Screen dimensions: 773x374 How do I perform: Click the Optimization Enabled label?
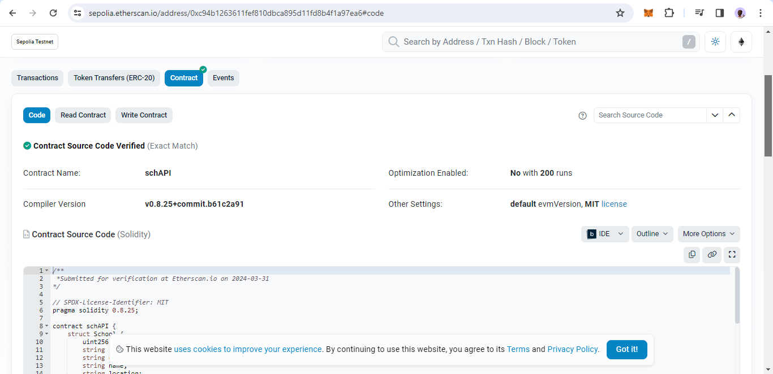428,173
